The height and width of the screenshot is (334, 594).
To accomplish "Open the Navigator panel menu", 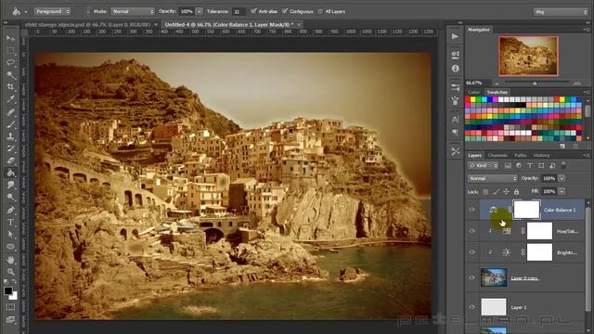I will (x=586, y=29).
